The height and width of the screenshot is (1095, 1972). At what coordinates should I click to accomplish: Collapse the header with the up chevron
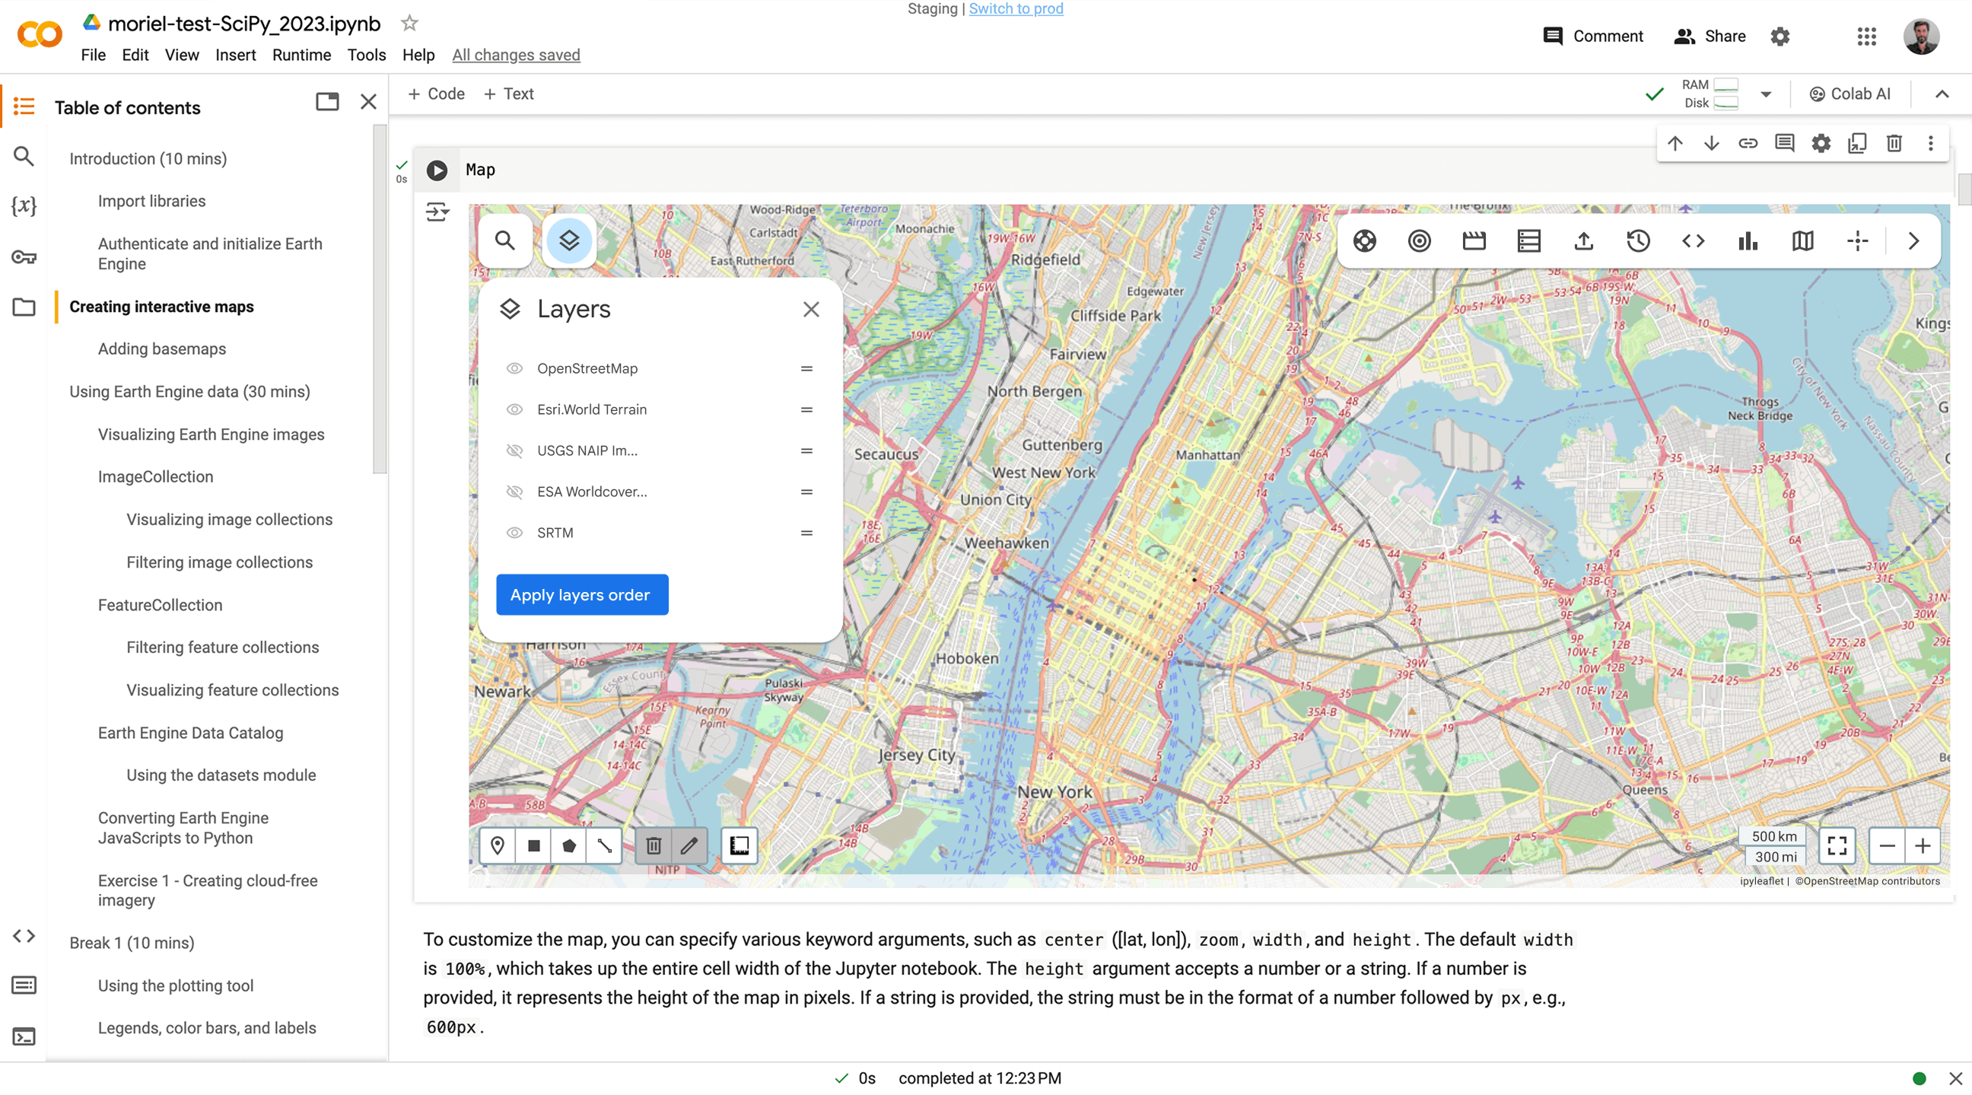[x=1942, y=94]
